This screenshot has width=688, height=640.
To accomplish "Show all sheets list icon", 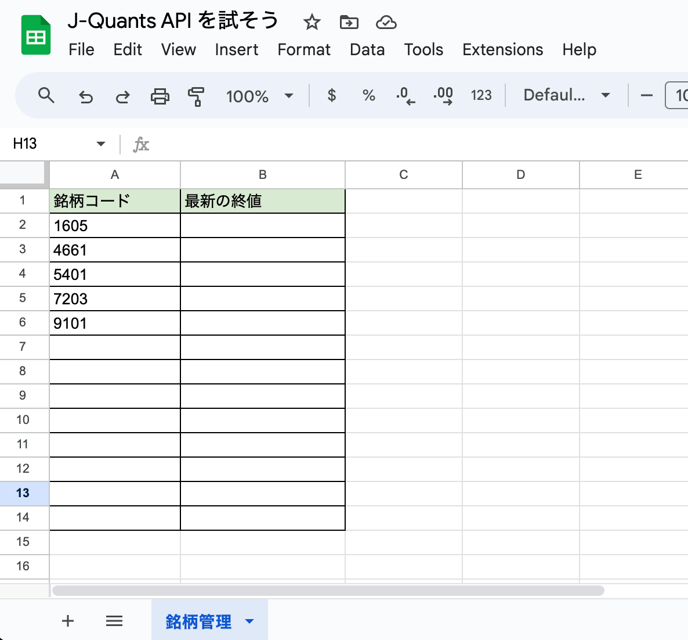I will [114, 621].
